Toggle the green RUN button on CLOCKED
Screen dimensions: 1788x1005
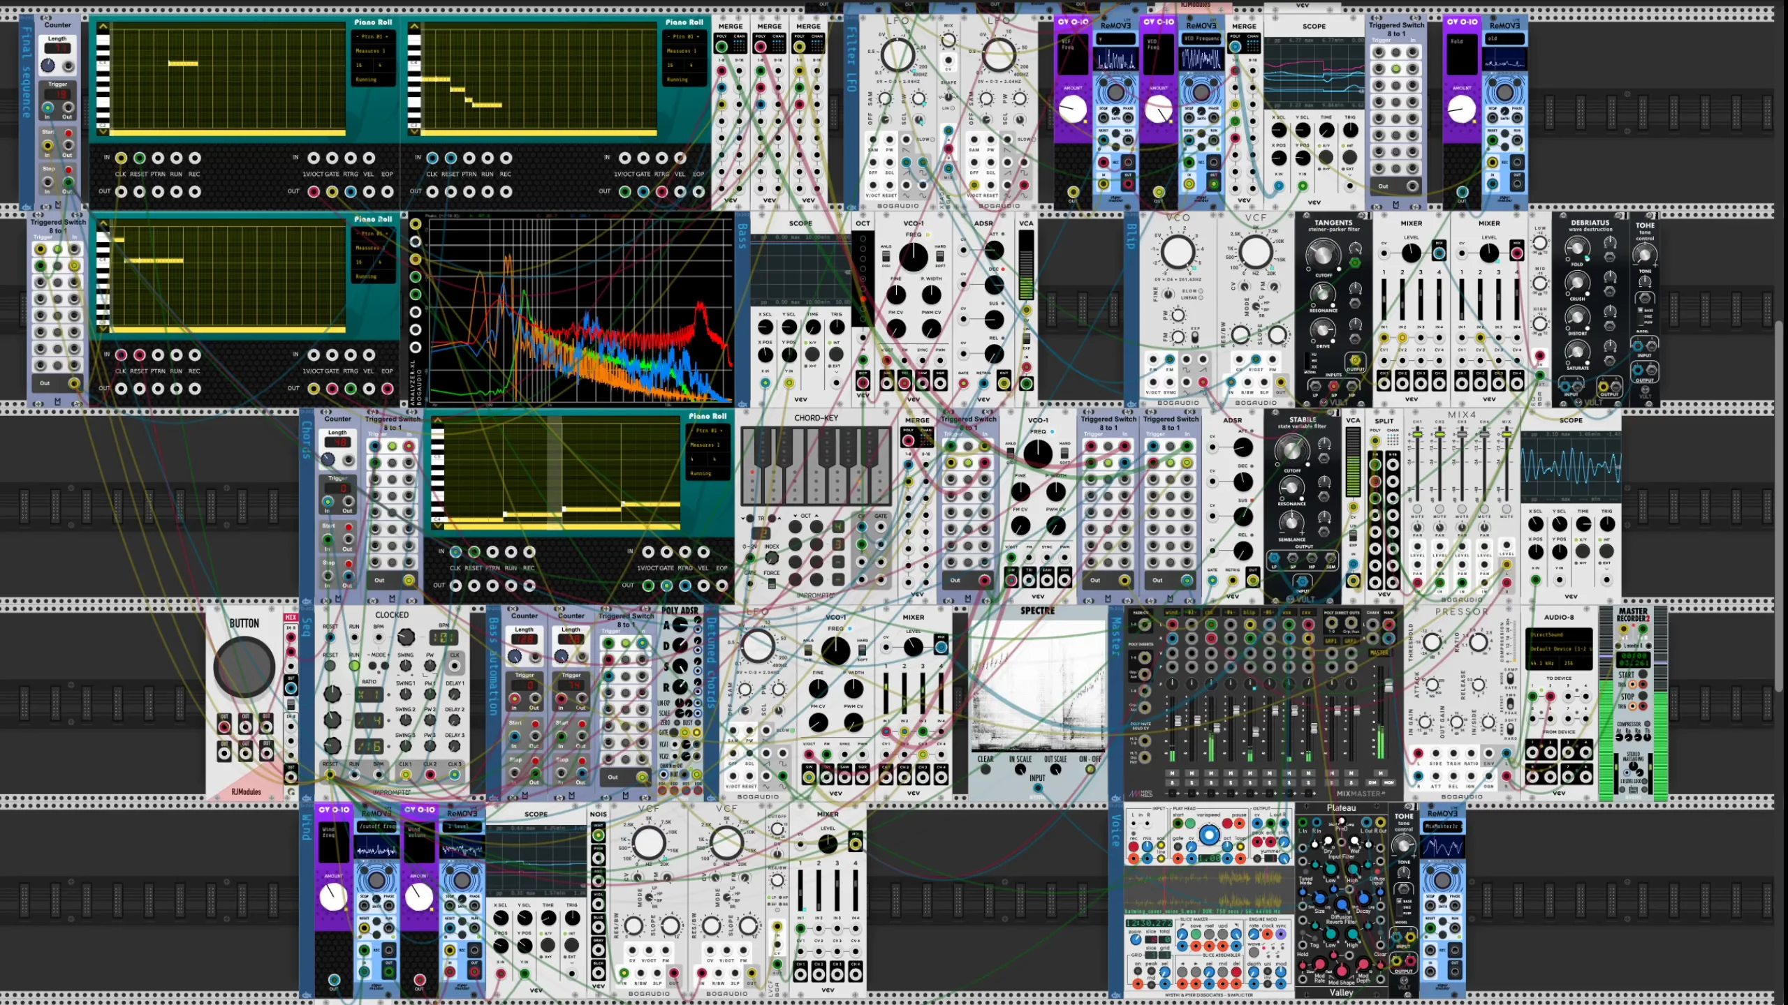click(x=354, y=665)
